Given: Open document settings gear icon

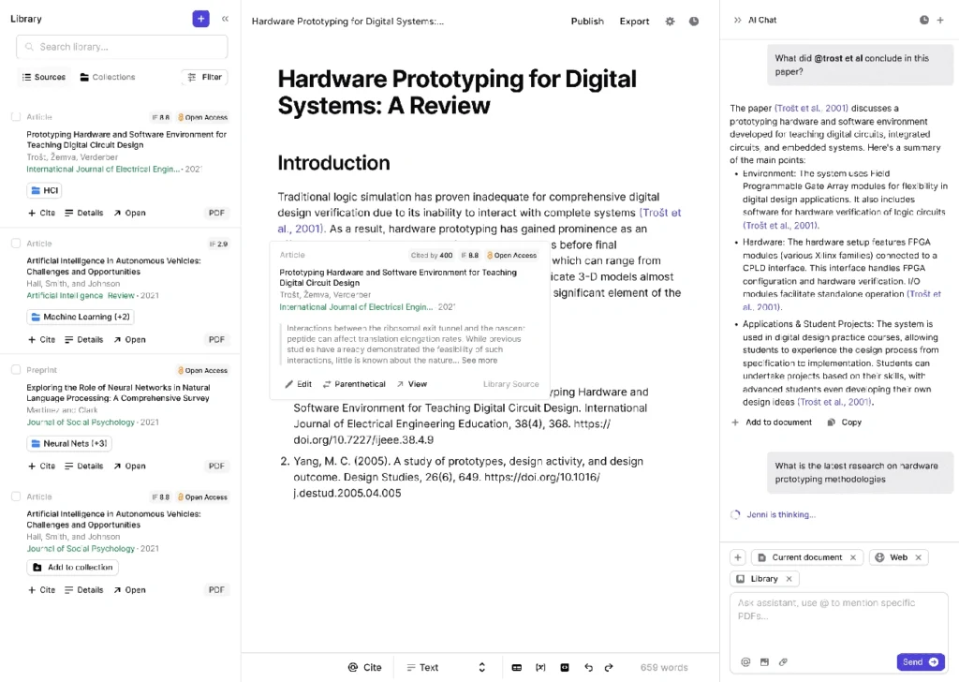Looking at the screenshot, I should point(670,22).
